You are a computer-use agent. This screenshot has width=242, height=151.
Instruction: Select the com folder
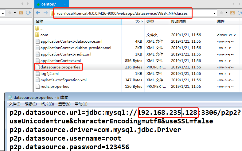pyautogui.click(x=44, y=35)
